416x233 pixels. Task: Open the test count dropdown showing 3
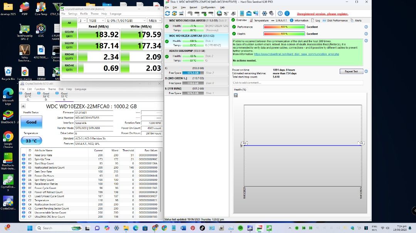pyautogui.click(x=82, y=21)
